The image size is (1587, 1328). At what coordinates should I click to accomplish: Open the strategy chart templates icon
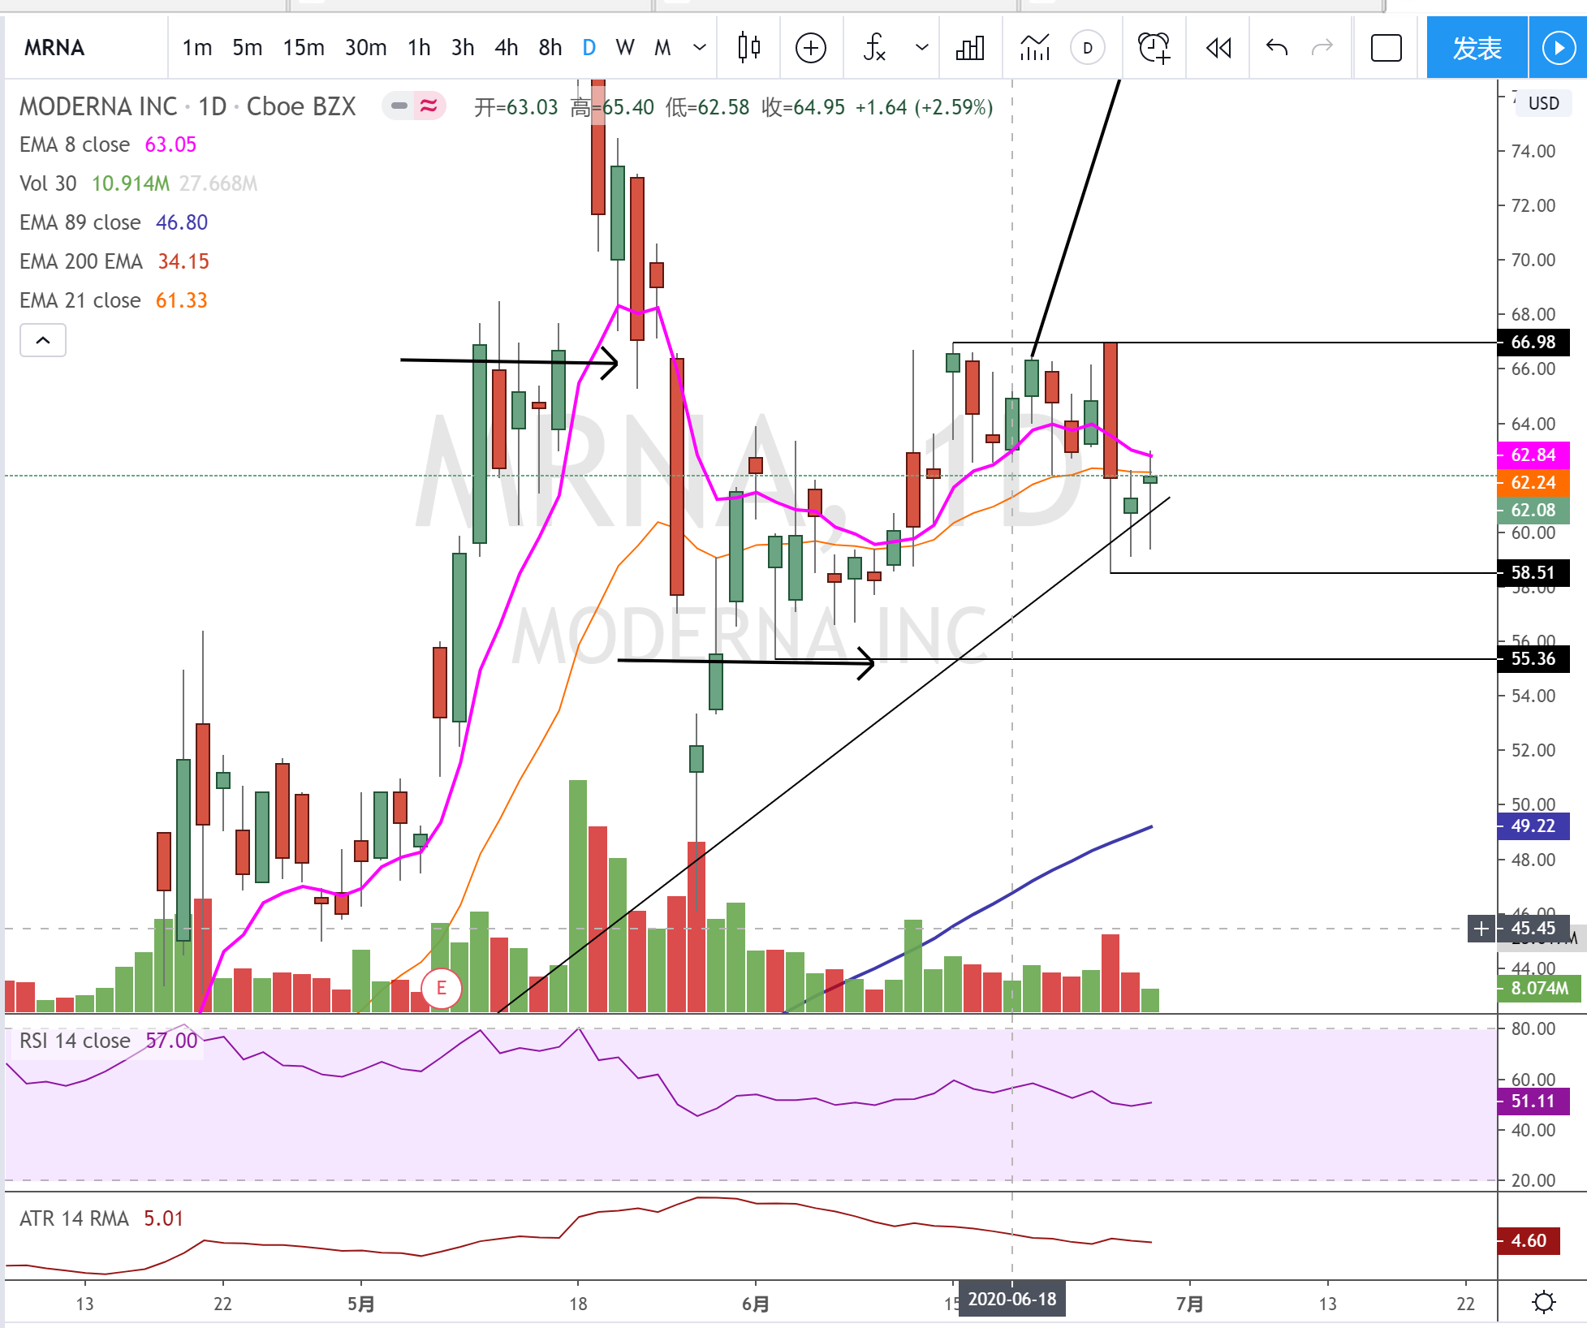coord(1035,48)
